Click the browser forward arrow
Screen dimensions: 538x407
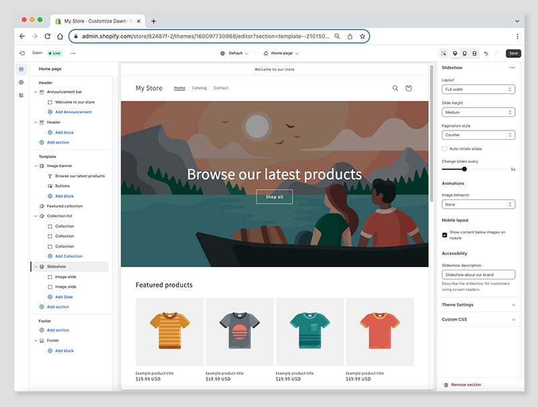click(35, 36)
